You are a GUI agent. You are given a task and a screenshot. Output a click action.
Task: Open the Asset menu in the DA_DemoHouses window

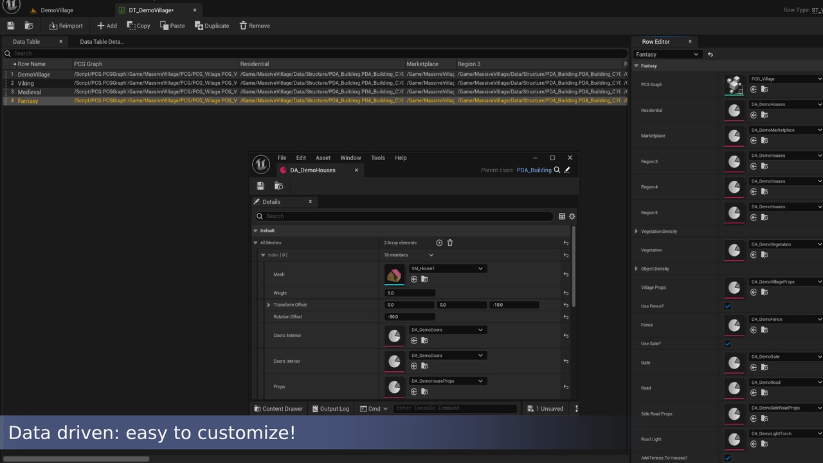pyautogui.click(x=323, y=158)
